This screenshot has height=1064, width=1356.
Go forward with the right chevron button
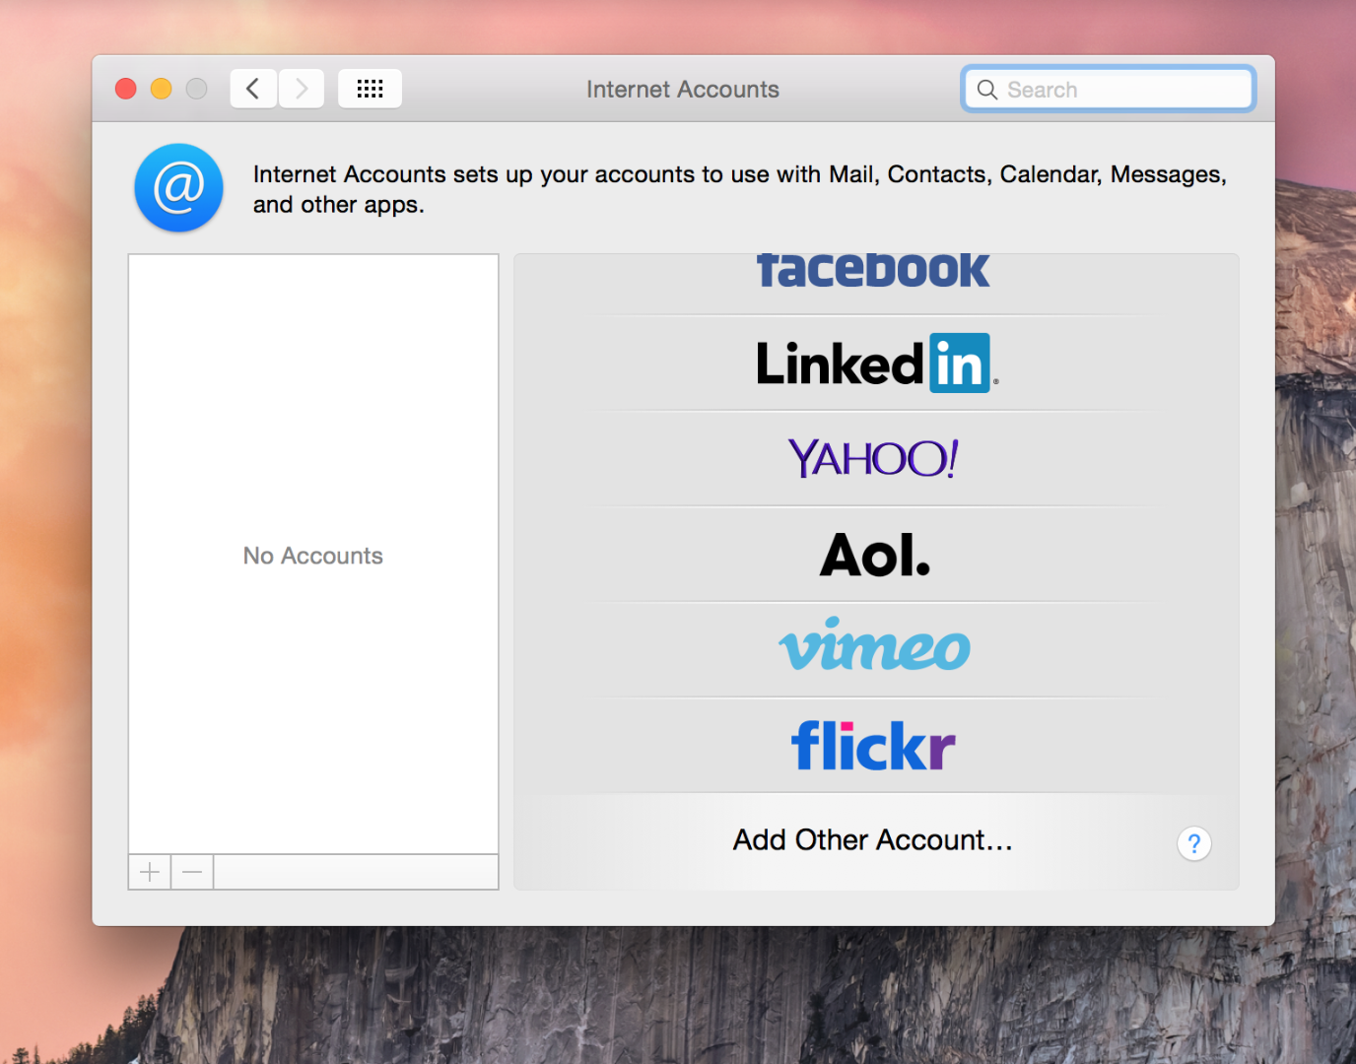click(x=302, y=89)
